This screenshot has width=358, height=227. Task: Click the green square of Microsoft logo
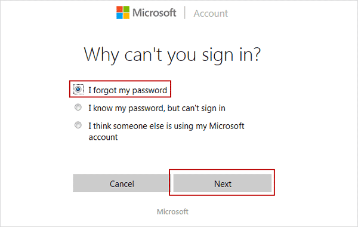126,9
